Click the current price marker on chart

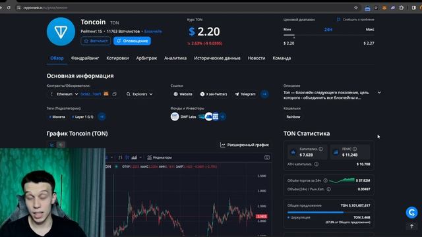(261, 217)
